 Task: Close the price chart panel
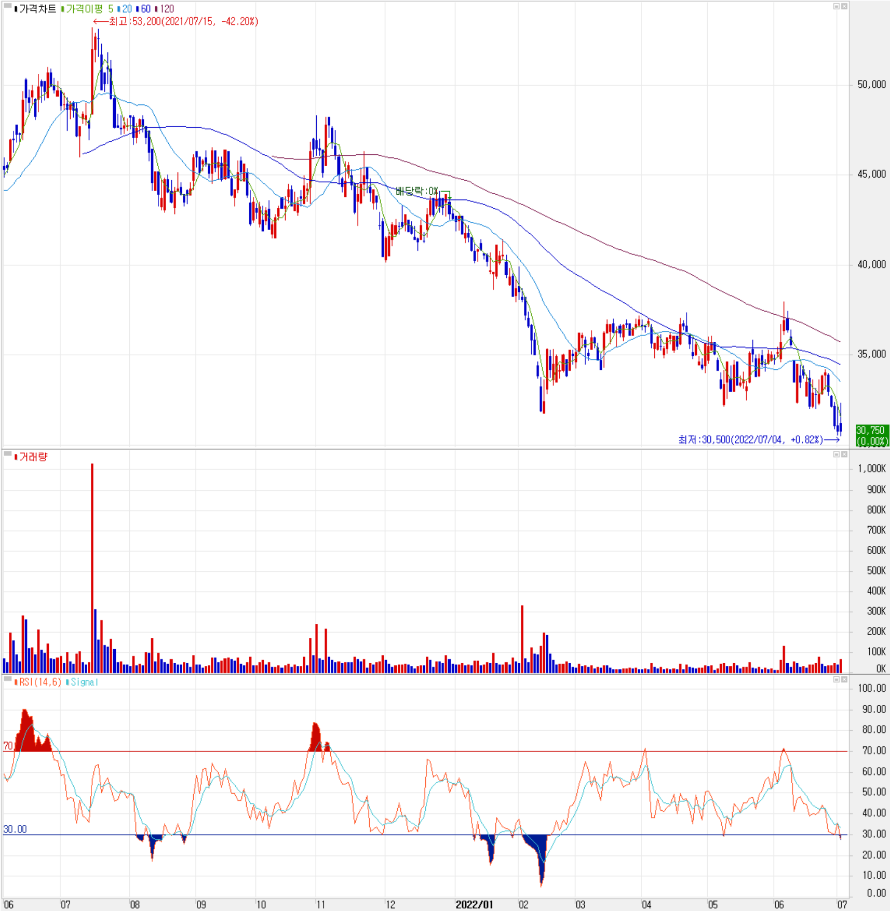pos(844,6)
